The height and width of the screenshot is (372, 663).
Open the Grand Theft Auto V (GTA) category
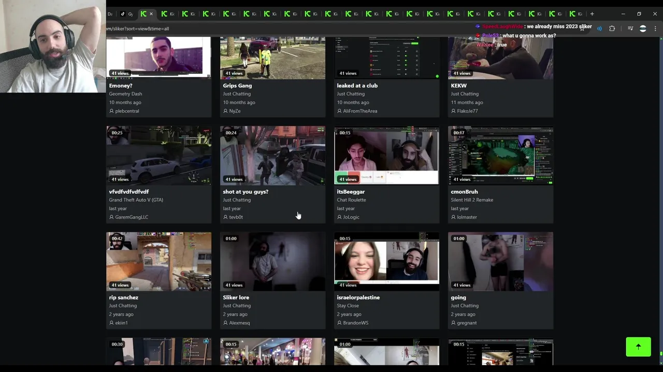click(x=136, y=200)
